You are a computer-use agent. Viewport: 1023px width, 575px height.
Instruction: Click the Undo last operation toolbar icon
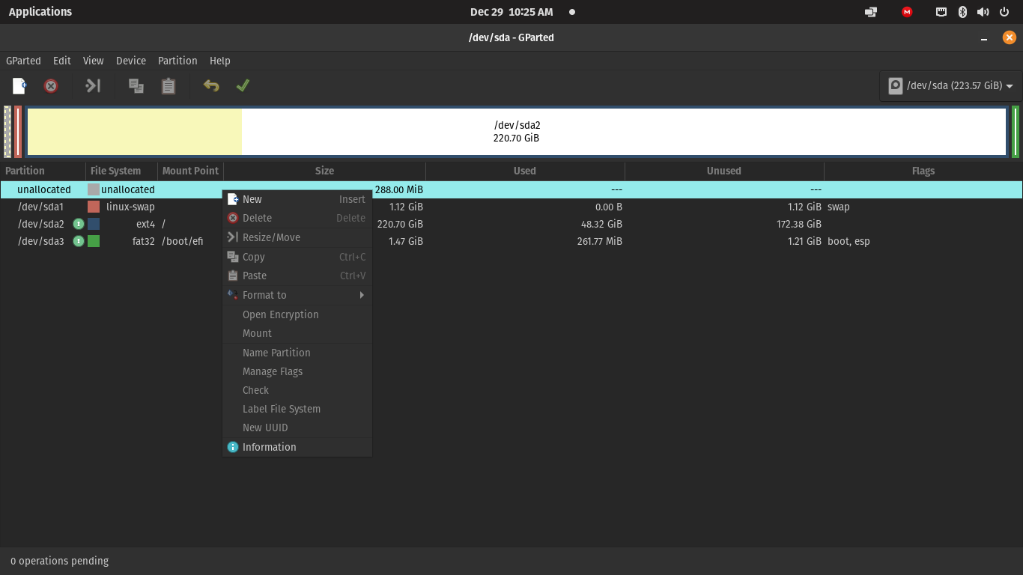tap(211, 86)
